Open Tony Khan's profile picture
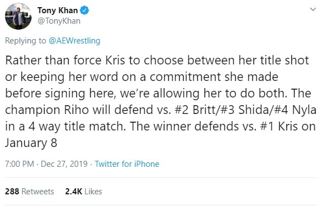This screenshot has height=207, width=321. click(x=18, y=16)
